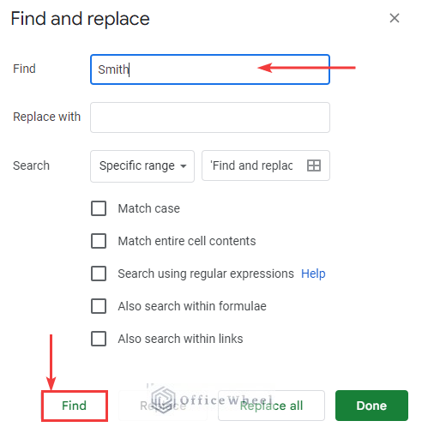The image size is (422, 433).
Task: Click the green Done button
Action: (371, 406)
